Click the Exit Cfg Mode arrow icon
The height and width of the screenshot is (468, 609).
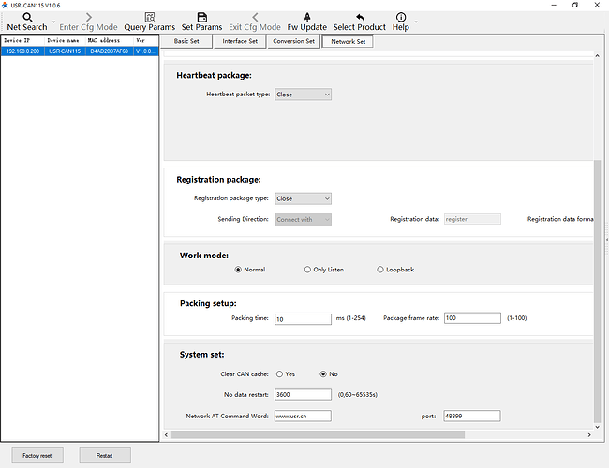[253, 17]
